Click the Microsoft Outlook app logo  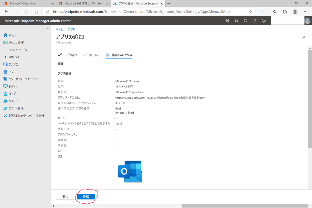(x=130, y=171)
